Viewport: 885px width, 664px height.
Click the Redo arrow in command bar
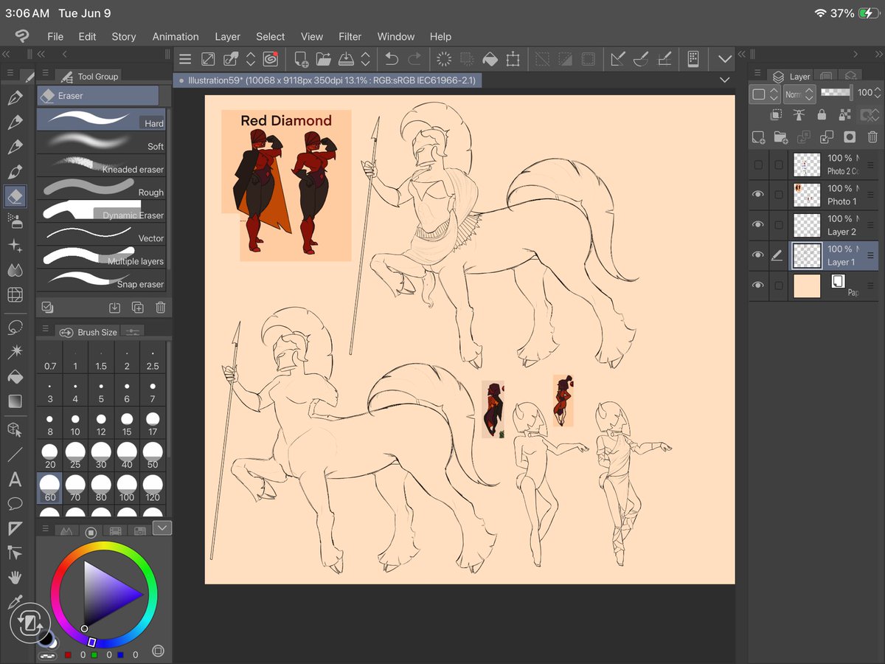coord(414,59)
